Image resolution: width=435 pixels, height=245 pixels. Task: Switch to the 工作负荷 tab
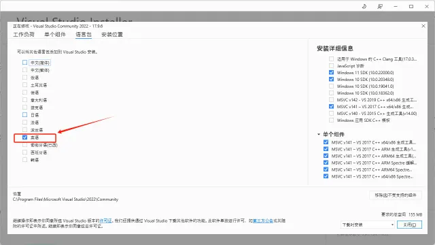pos(24,35)
